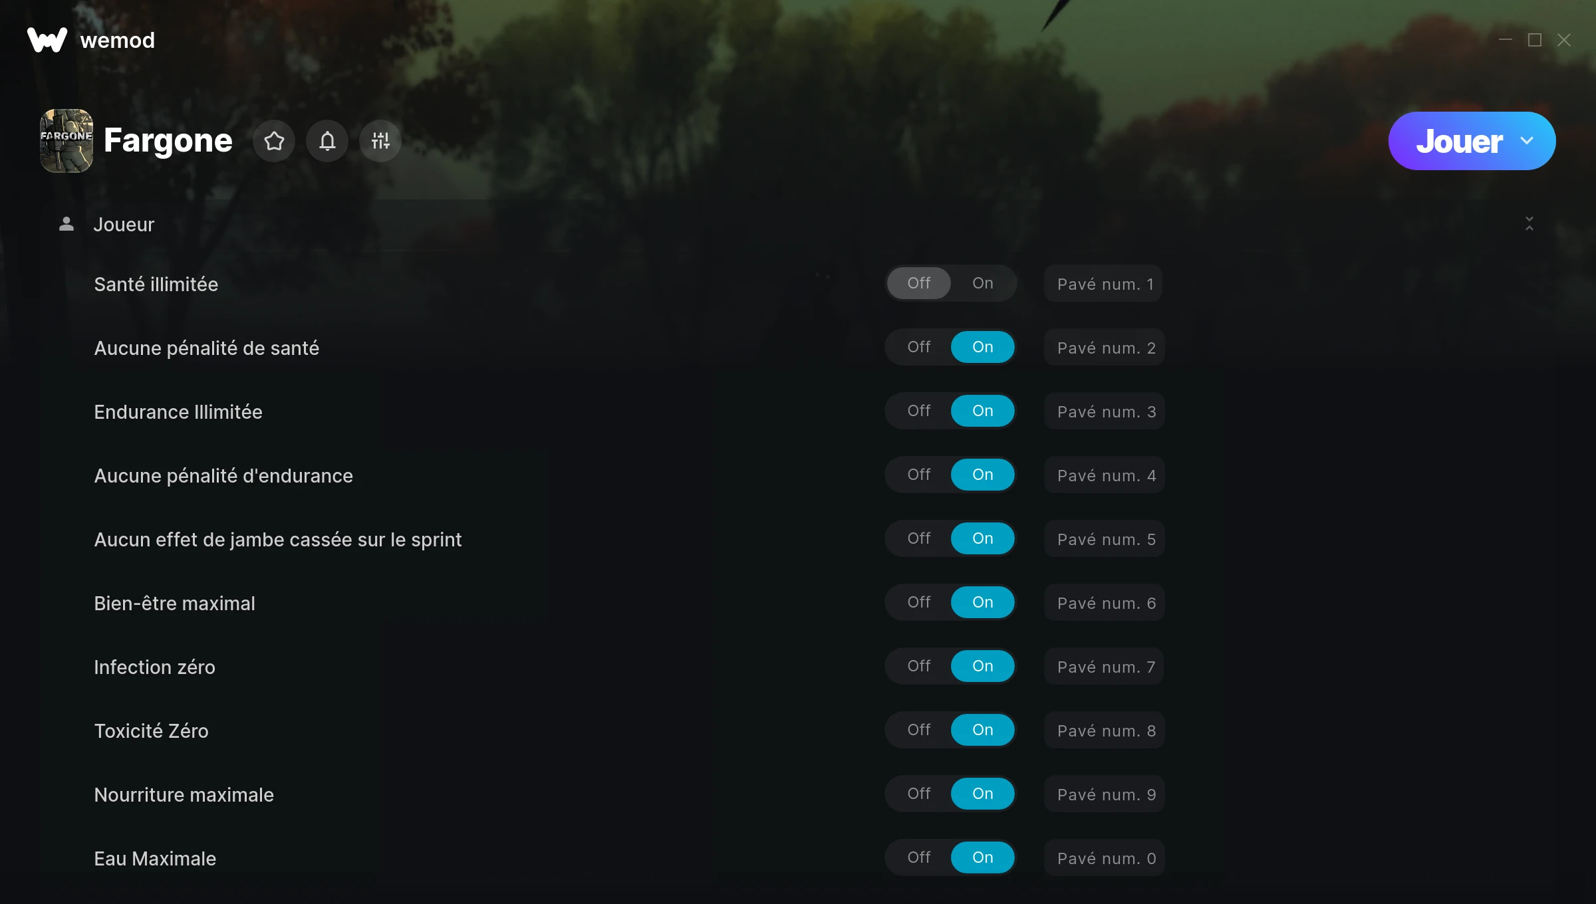Turn on Santé illimitée

point(983,283)
